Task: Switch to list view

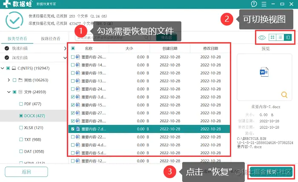Action: [x=280, y=38]
